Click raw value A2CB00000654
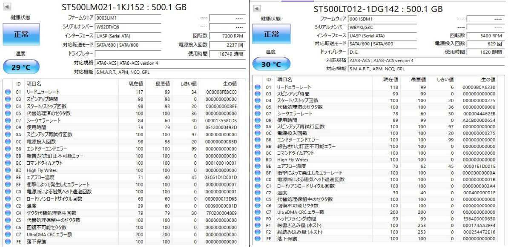The width and height of the screenshot is (511, 247). click(479, 120)
